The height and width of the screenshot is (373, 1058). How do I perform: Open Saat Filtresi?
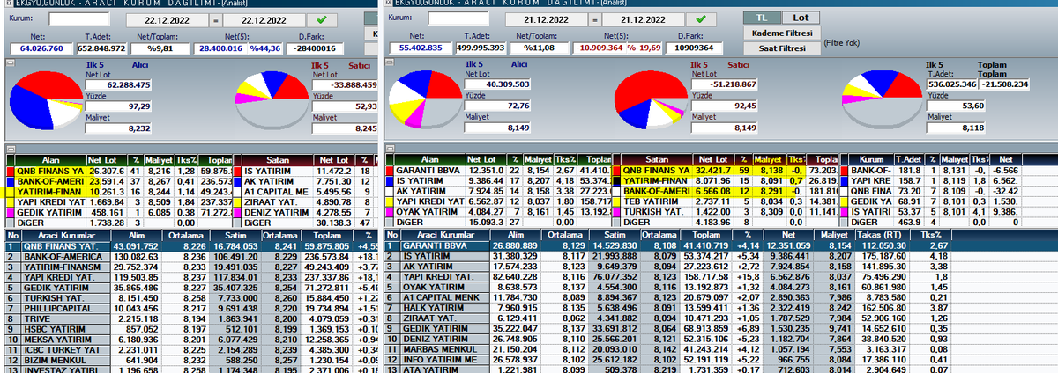[782, 48]
